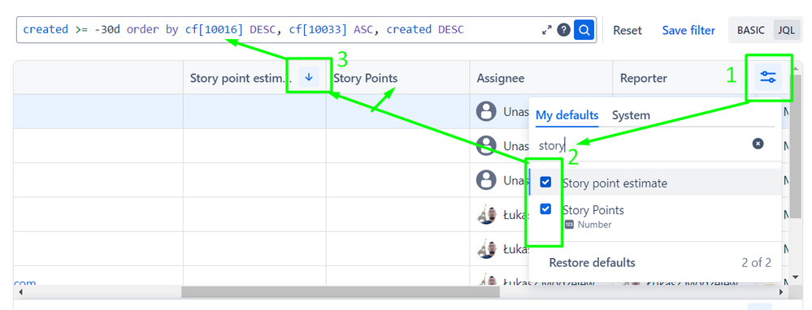Uncheck the Story point estimate checkbox
The height and width of the screenshot is (310, 812).
(545, 182)
